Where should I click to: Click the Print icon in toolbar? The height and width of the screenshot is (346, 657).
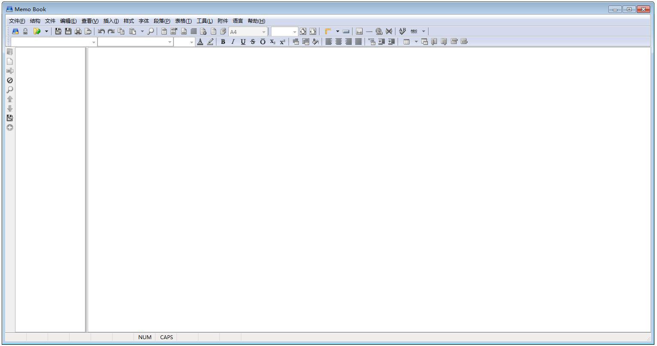(78, 31)
